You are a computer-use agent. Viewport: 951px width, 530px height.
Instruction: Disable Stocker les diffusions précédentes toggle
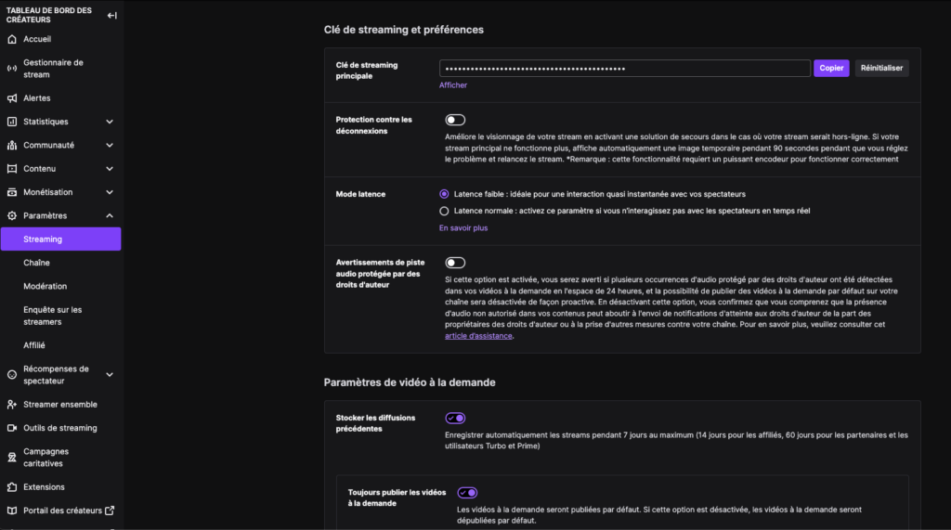(455, 418)
